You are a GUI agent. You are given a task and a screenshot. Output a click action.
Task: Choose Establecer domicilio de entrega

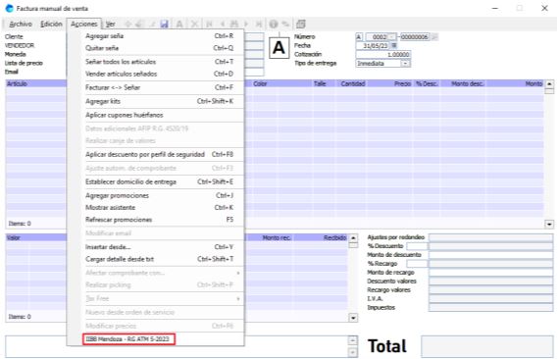156,181
